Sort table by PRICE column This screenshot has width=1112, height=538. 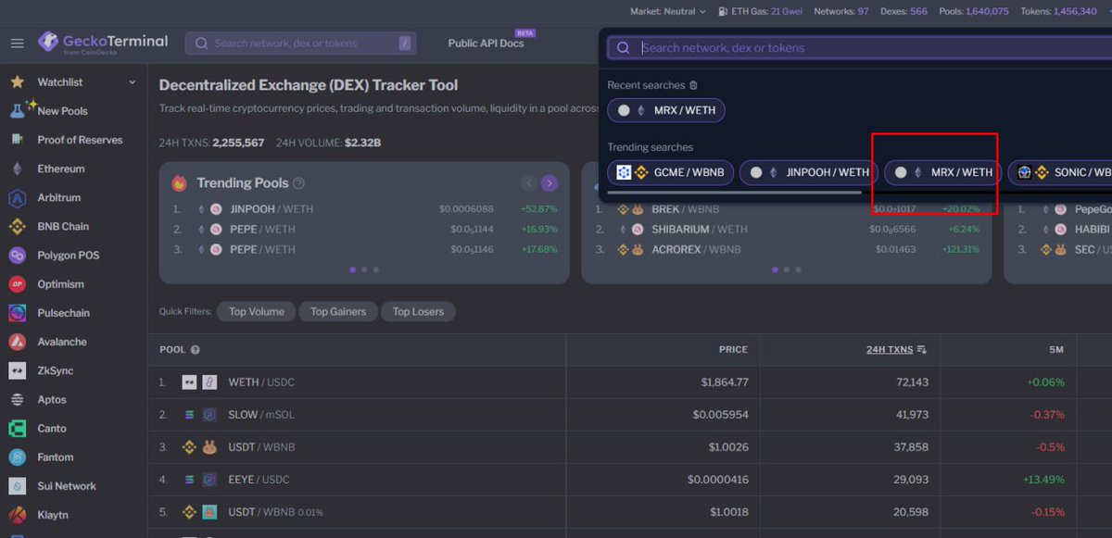(733, 350)
